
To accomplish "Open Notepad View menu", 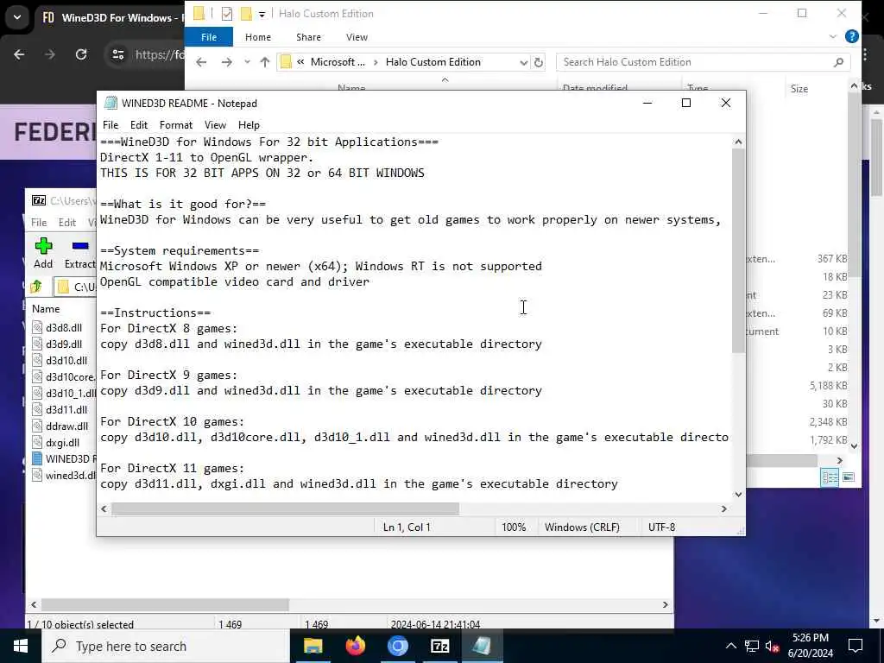I will pos(215,125).
